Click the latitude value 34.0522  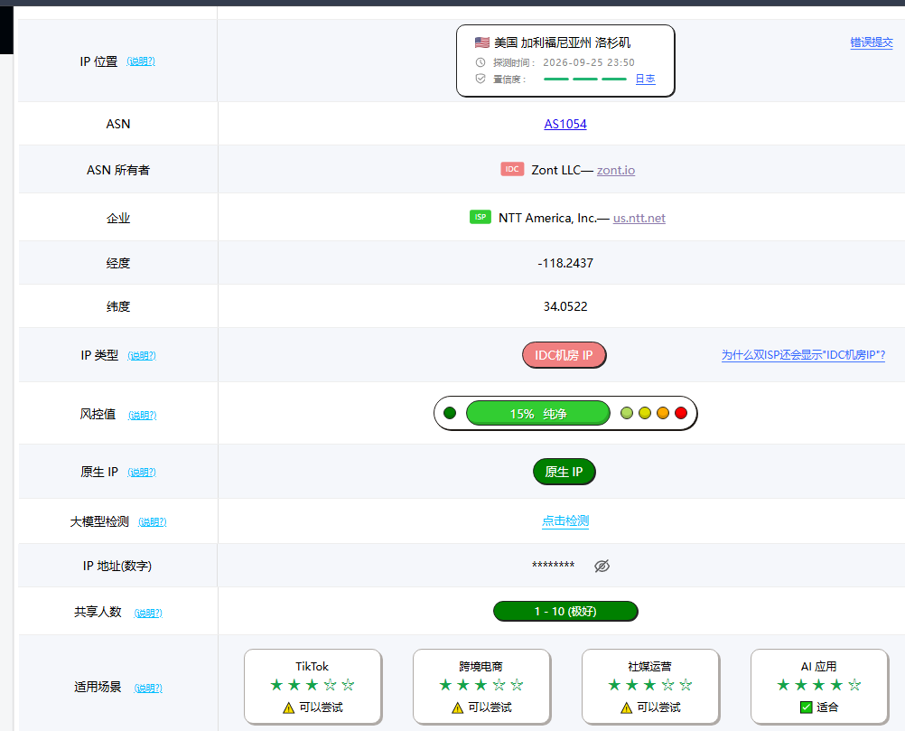click(x=565, y=306)
